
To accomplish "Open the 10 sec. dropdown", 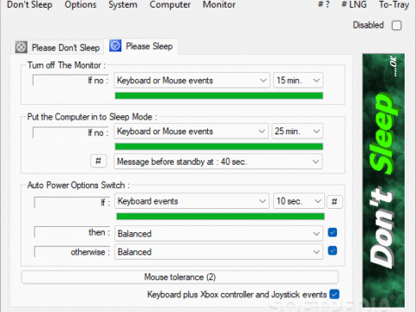I will (x=299, y=201).
